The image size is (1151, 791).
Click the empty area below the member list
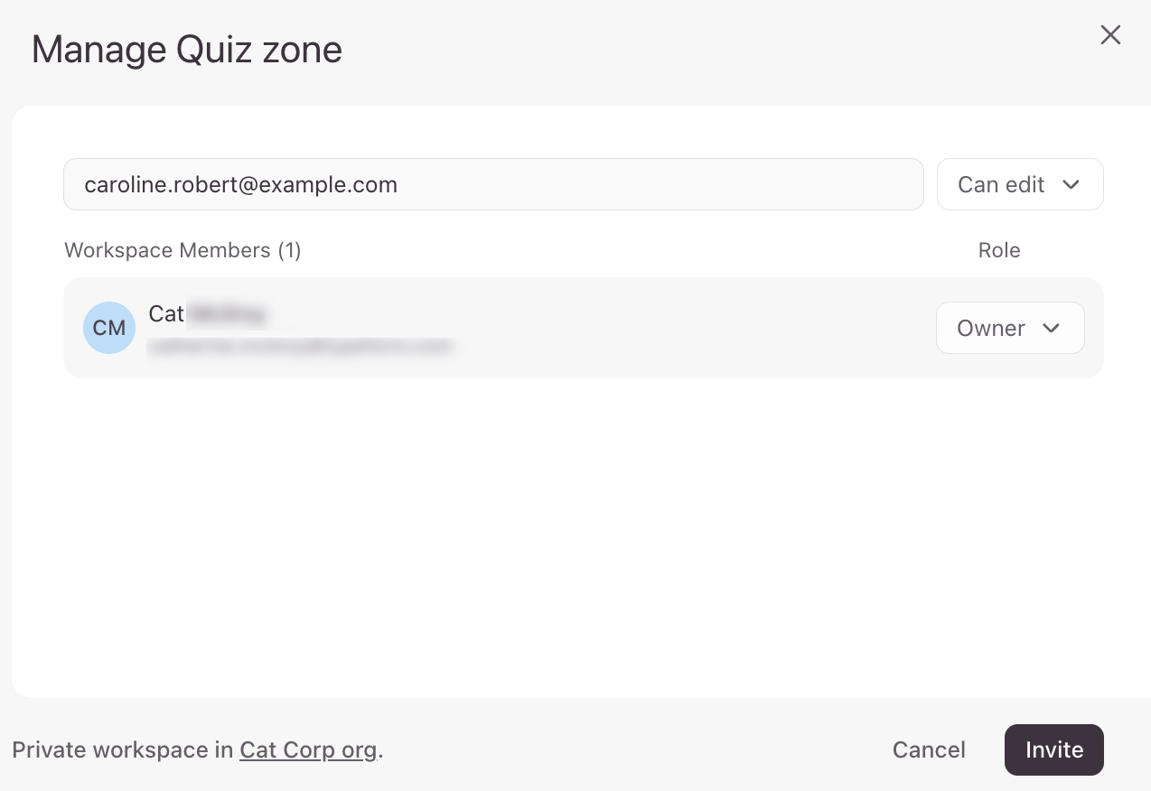(x=578, y=533)
